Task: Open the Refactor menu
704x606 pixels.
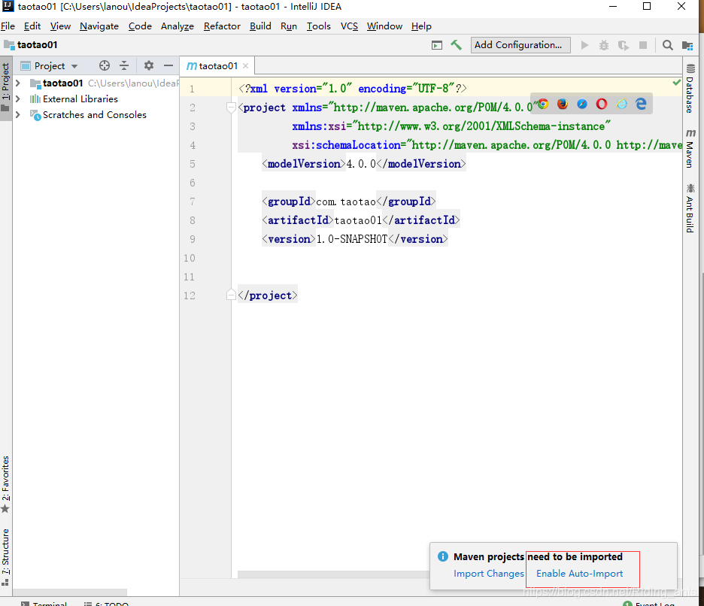Action: tap(222, 26)
